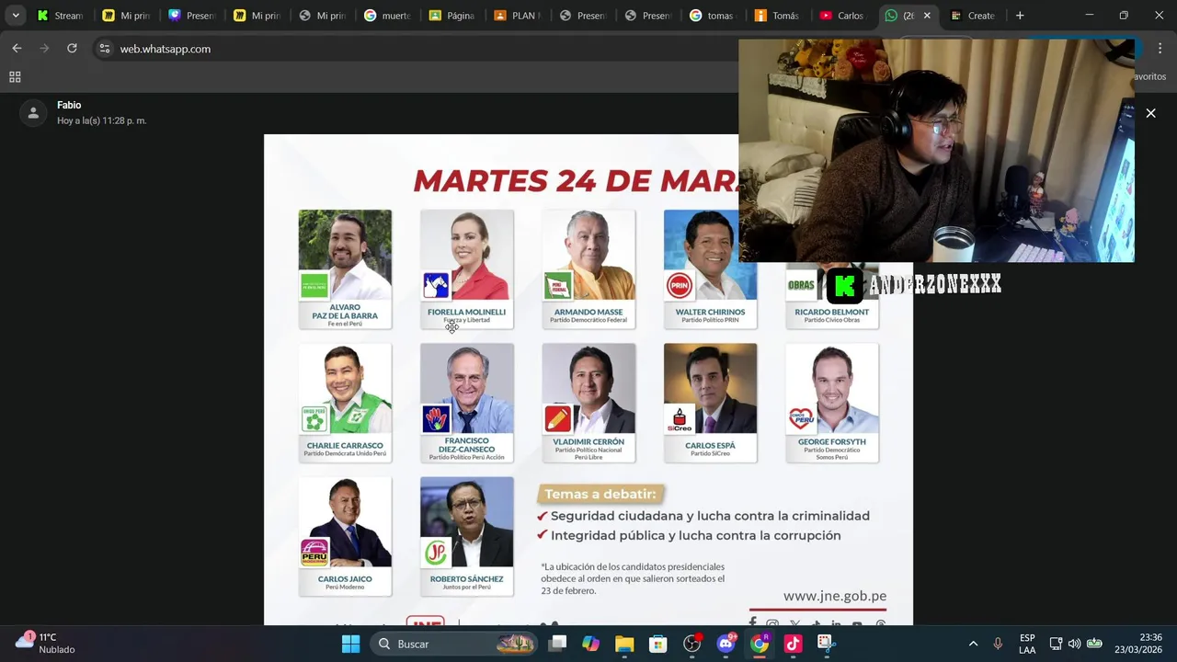This screenshot has width=1177, height=662.
Task: Click Ricardo Belmont name label
Action: pyautogui.click(x=832, y=312)
